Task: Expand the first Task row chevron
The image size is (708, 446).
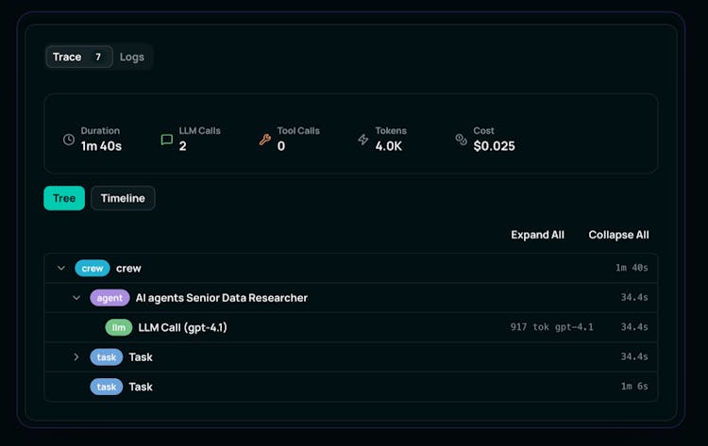Action: [77, 357]
